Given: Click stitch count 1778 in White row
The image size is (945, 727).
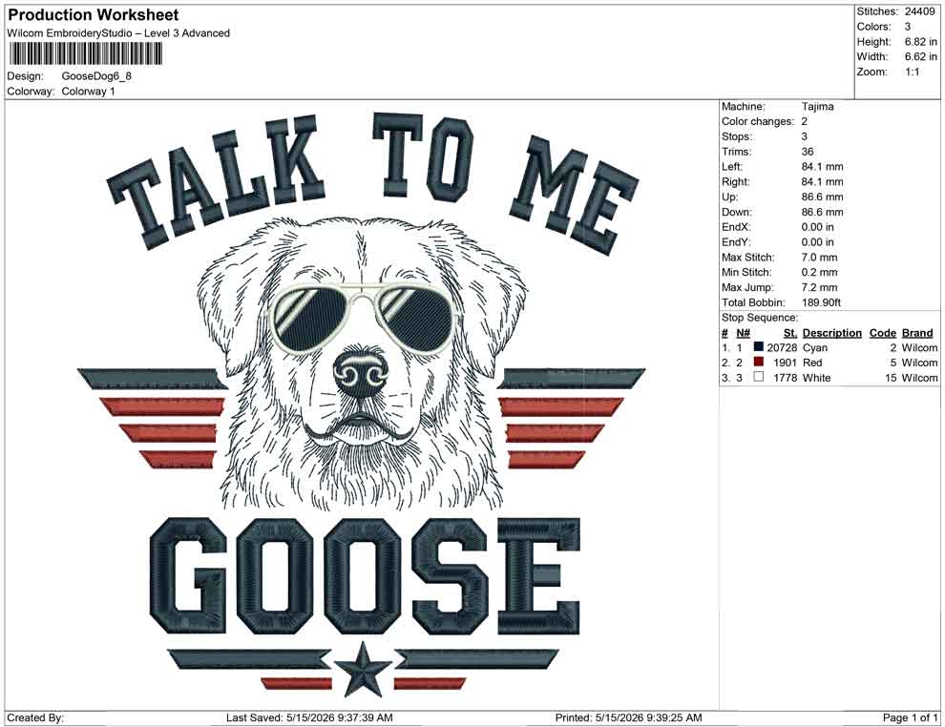Looking at the screenshot, I should [x=785, y=378].
